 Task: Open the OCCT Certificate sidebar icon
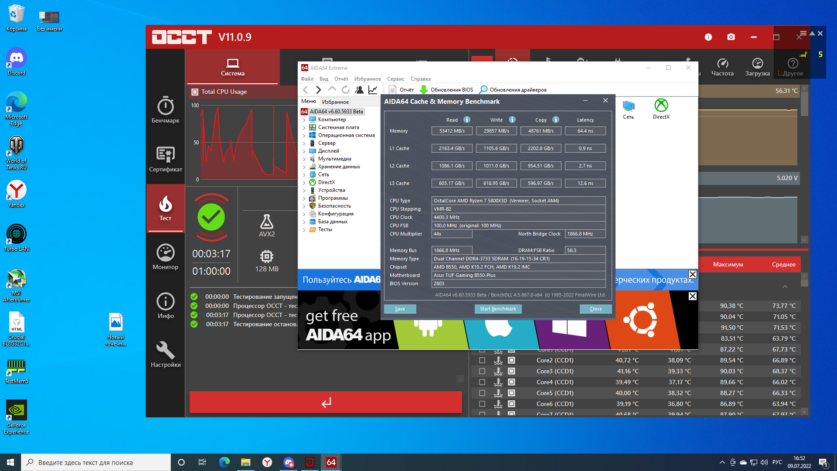pyautogui.click(x=165, y=159)
